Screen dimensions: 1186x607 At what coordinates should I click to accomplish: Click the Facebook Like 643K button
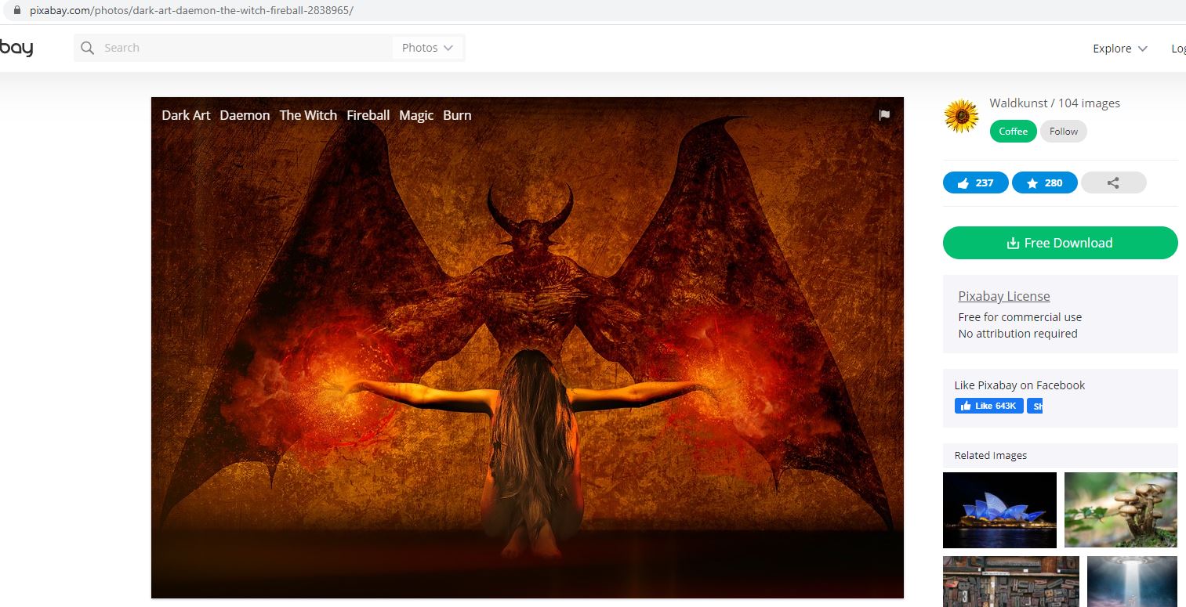[988, 406]
